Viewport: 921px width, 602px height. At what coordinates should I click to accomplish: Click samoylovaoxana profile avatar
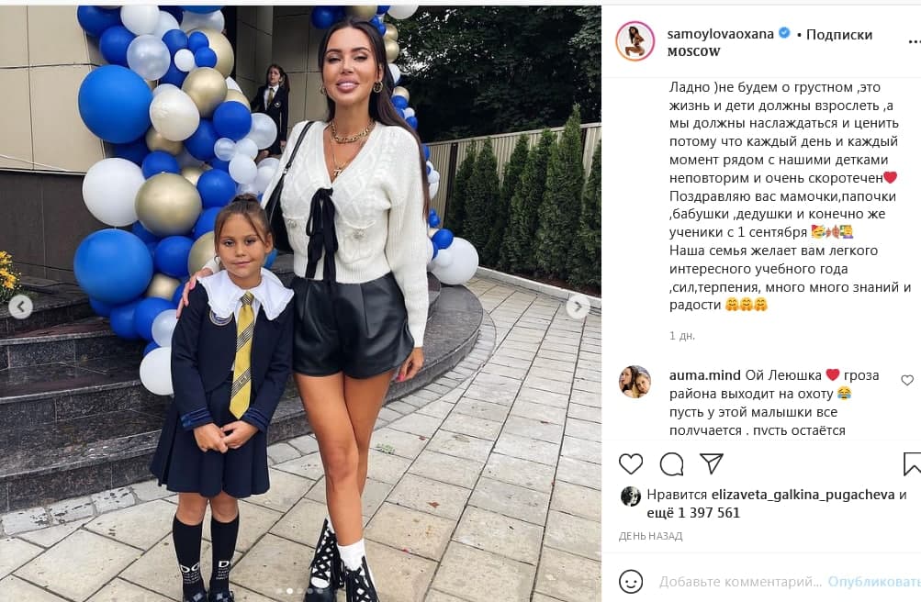pyautogui.click(x=635, y=41)
